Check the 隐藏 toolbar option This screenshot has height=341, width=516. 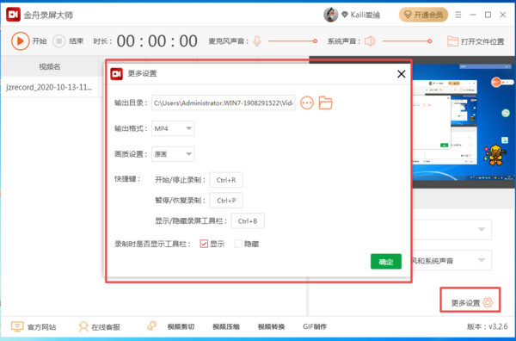click(x=238, y=244)
